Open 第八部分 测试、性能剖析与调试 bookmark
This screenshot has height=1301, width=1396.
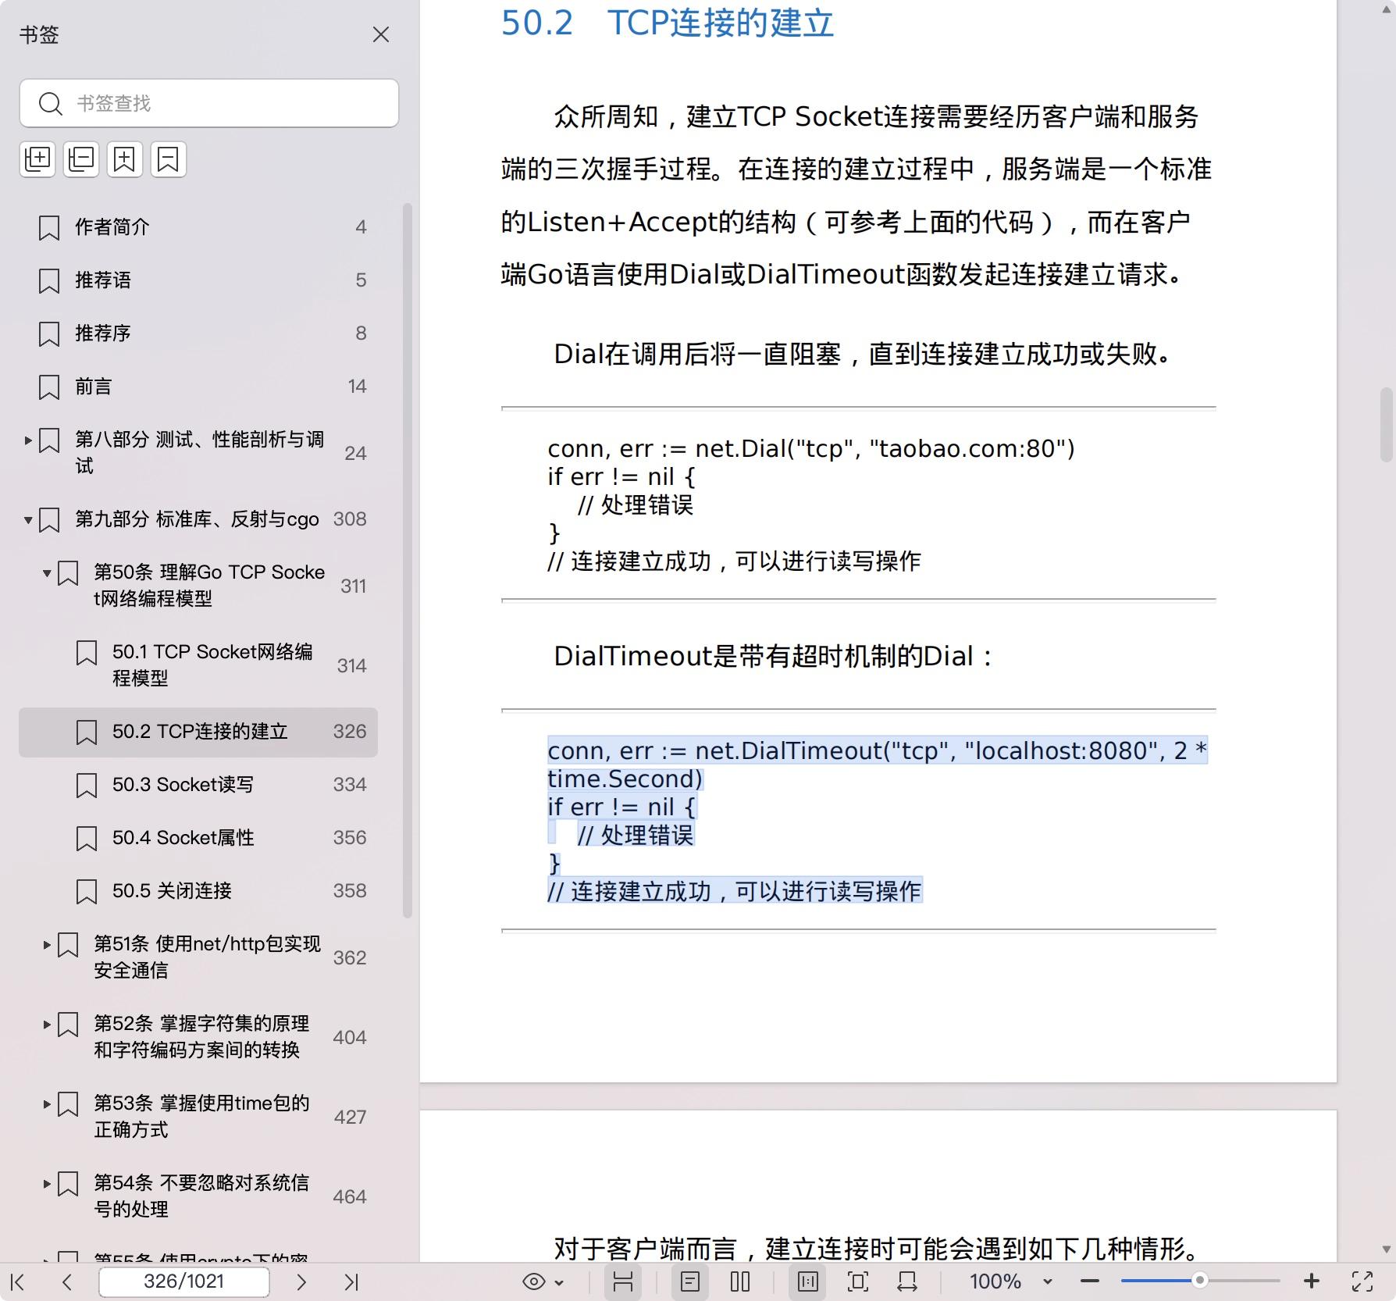[199, 453]
